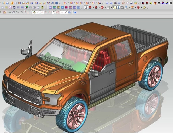Open the window layout icon dropdown arrow
The height and width of the screenshot is (133, 173).
tap(111, 8)
